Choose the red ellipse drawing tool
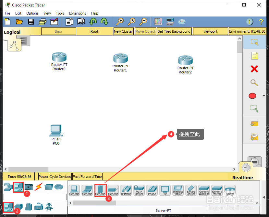 point(252,96)
